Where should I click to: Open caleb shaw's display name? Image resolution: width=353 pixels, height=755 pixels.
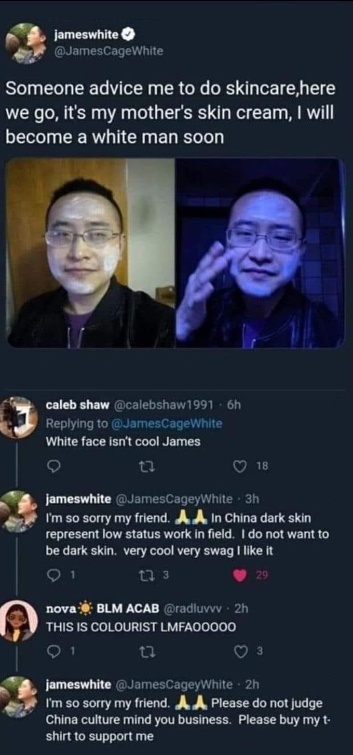click(x=77, y=405)
